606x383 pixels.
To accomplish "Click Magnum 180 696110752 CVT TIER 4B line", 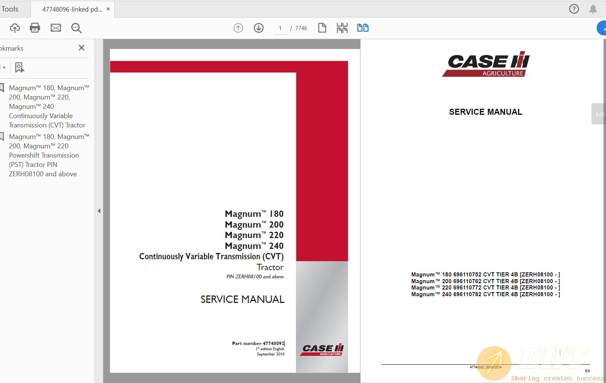I will click(x=485, y=275).
